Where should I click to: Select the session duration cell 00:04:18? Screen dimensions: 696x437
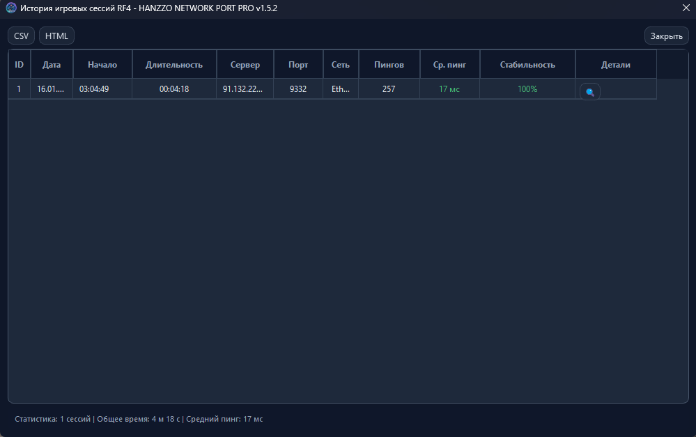(x=174, y=89)
